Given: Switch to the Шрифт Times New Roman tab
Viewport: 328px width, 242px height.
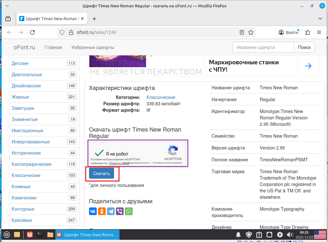Looking at the screenshot, I should 52,19.
